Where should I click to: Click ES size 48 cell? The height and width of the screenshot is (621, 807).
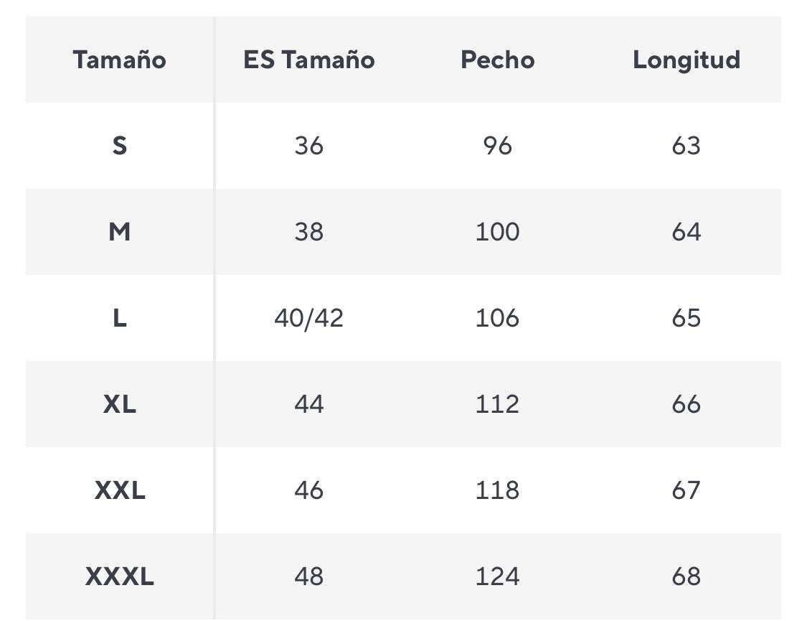point(308,576)
